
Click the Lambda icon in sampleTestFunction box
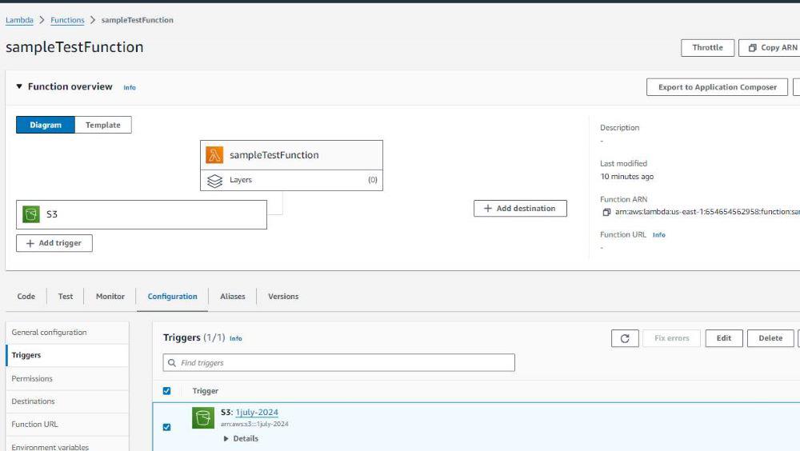click(x=214, y=155)
